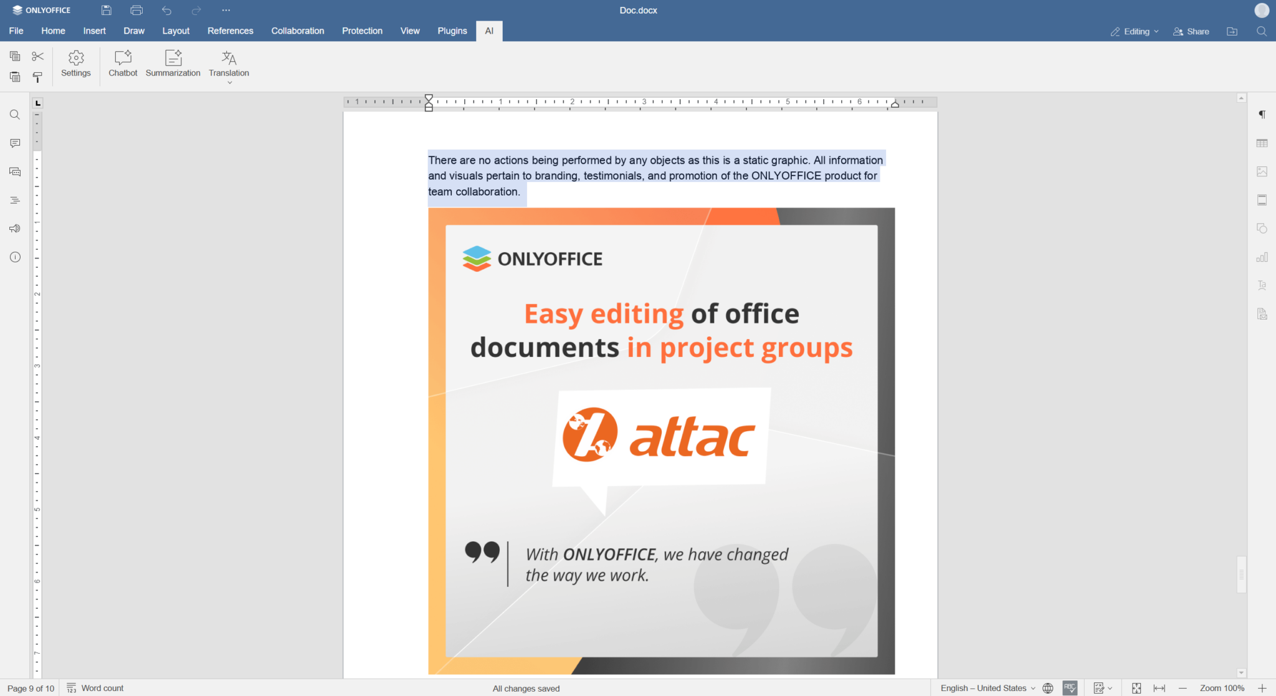Open the Summarization tool
This screenshot has width=1276, height=696.
point(173,64)
